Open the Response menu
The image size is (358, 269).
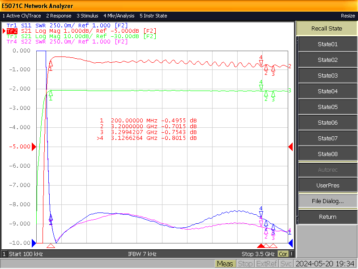pos(59,16)
